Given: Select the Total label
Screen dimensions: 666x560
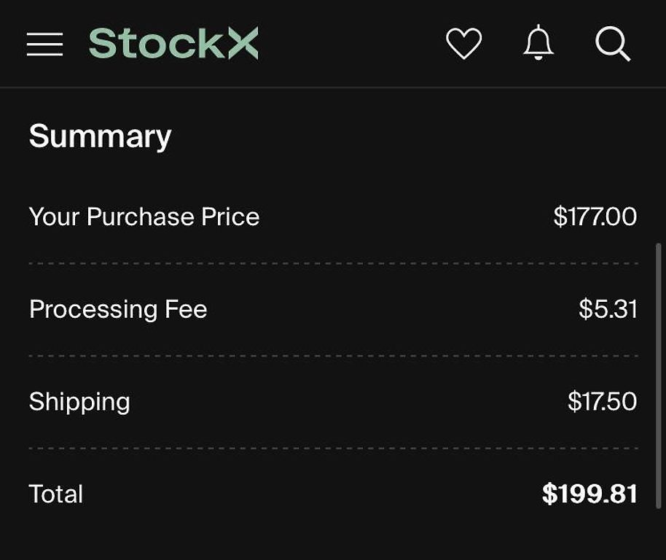Looking at the screenshot, I should (56, 494).
